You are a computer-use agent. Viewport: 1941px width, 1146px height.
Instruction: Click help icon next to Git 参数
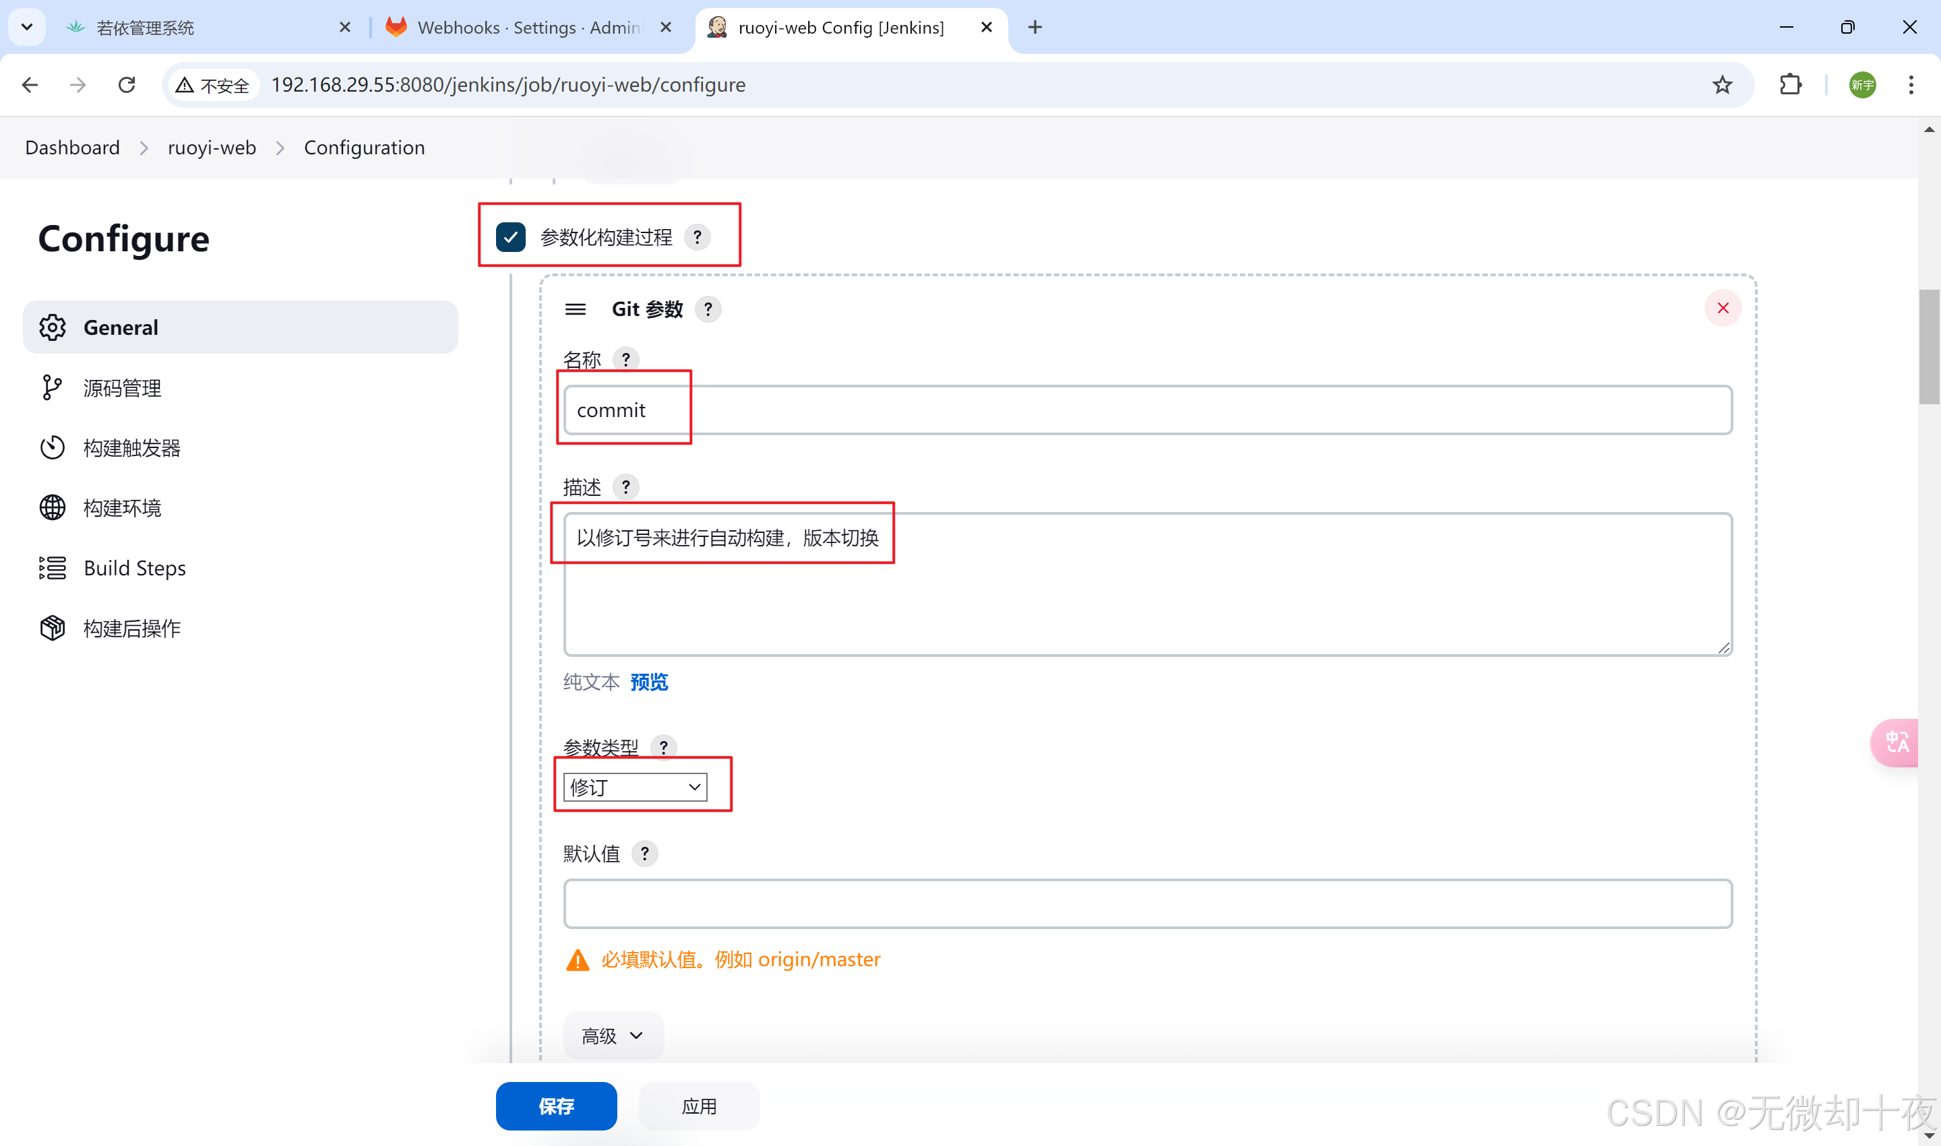[708, 310]
